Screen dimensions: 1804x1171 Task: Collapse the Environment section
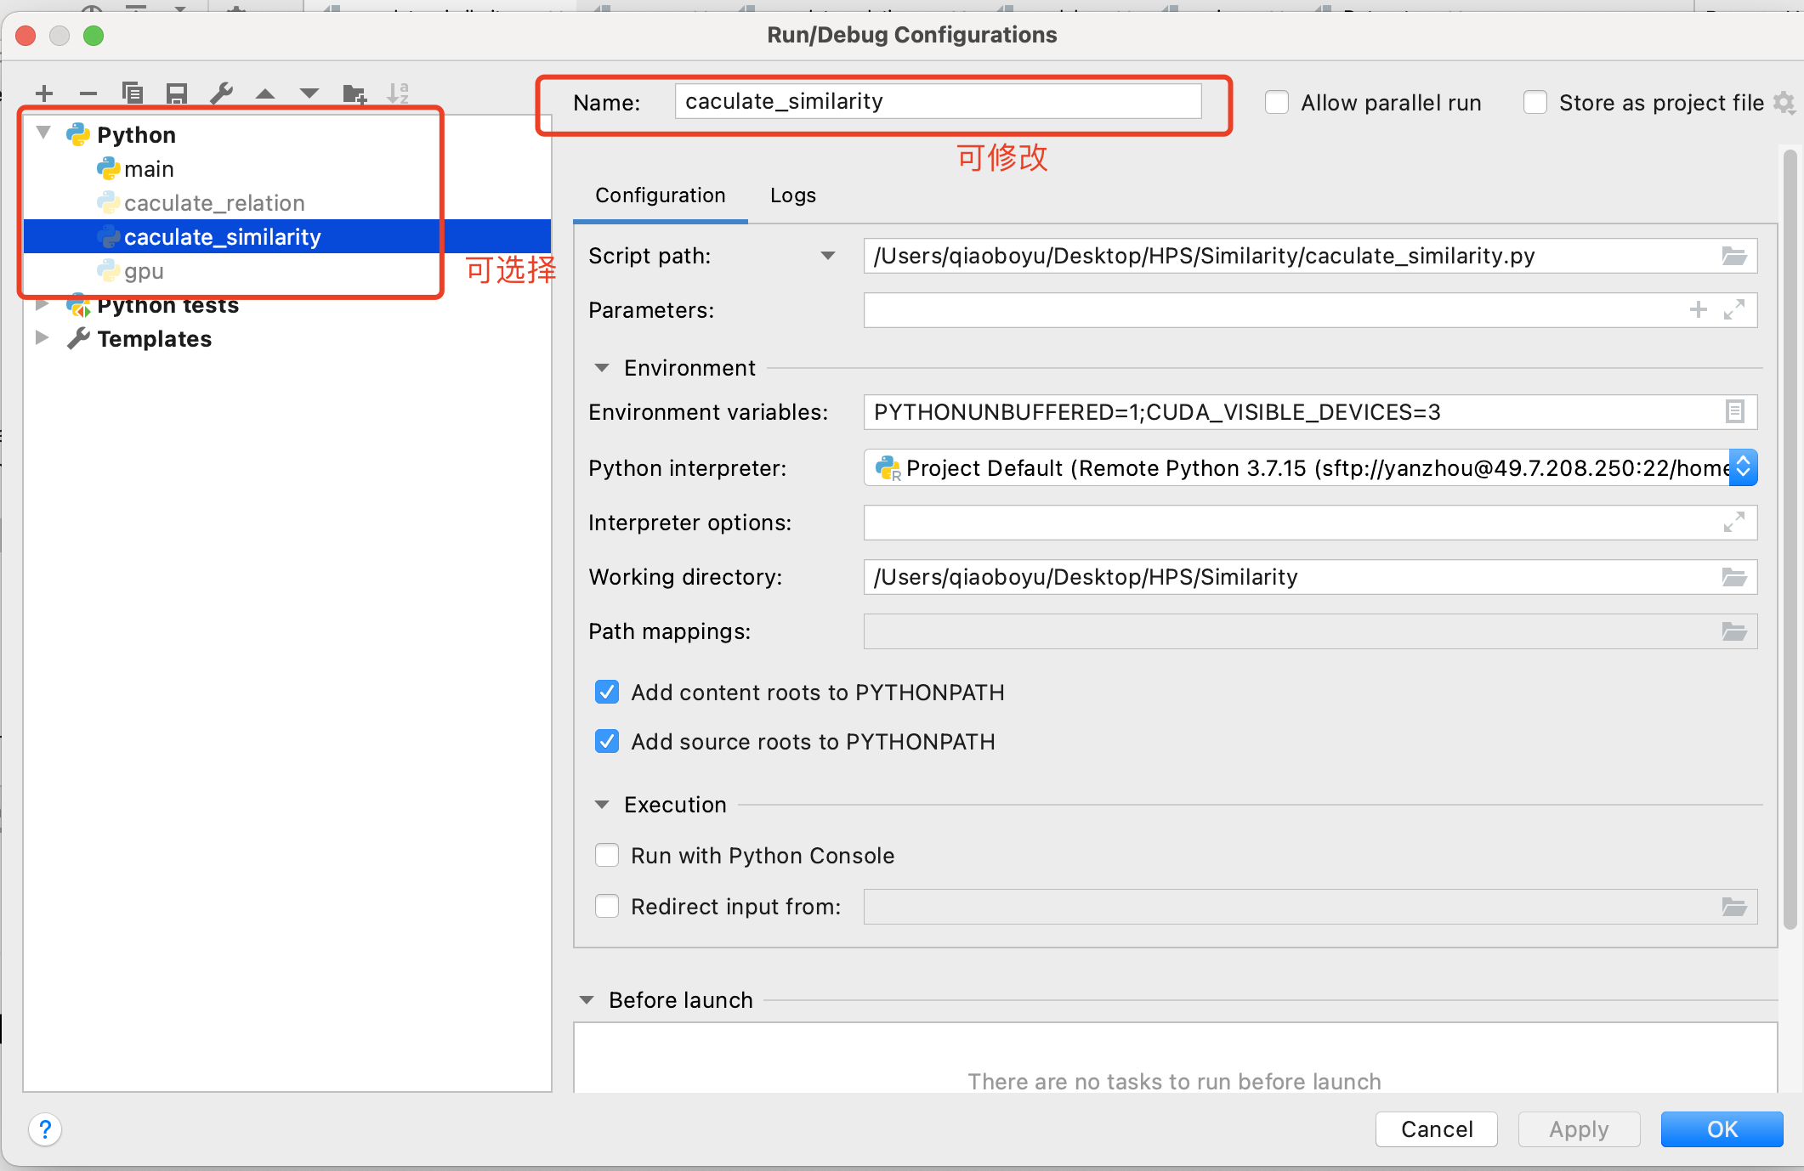pos(602,368)
